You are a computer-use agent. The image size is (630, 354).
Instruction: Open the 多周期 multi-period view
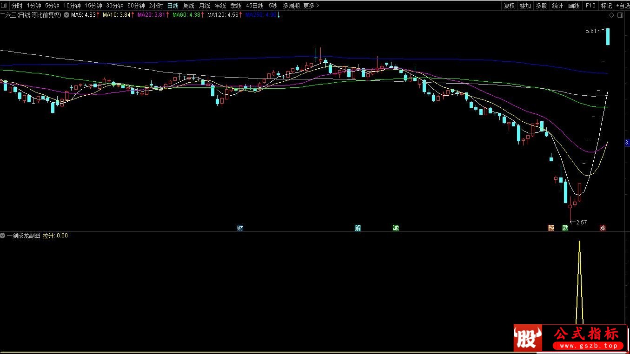[x=291, y=6]
